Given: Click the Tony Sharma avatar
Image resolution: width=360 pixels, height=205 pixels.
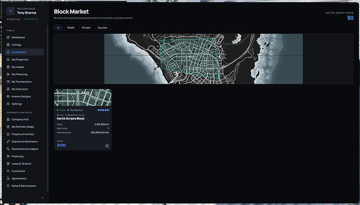Looking at the screenshot, I should (10, 11).
